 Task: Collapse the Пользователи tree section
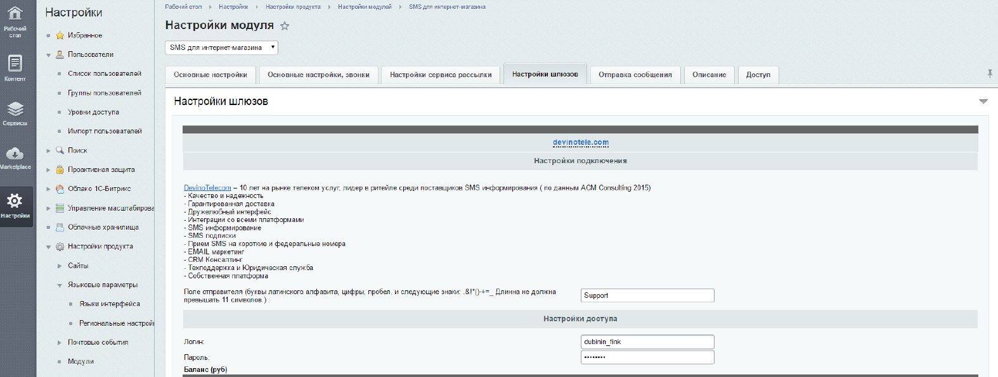(48, 55)
